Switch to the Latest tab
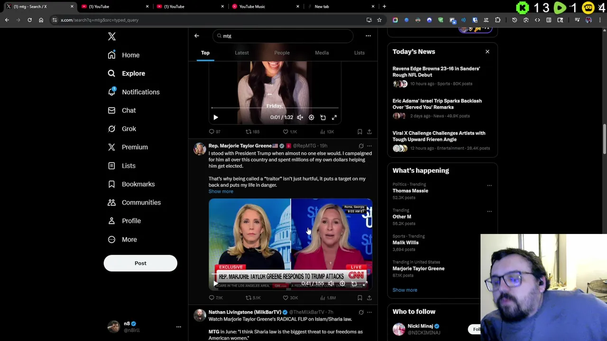 pos(242,53)
